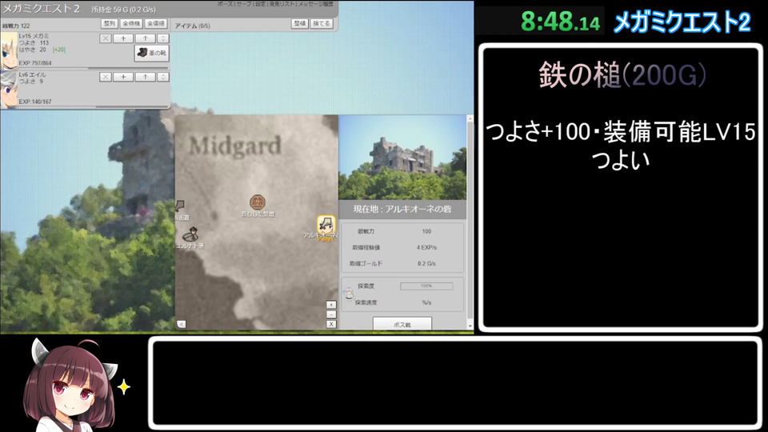Click the plus button for Lv6 エイル
The height and width of the screenshot is (432, 768).
point(123,77)
